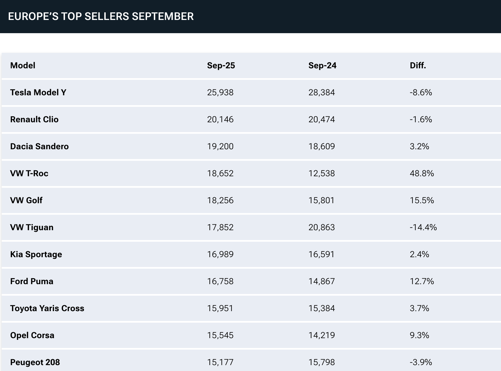Select the Dacia Sandero model cell

39,146
